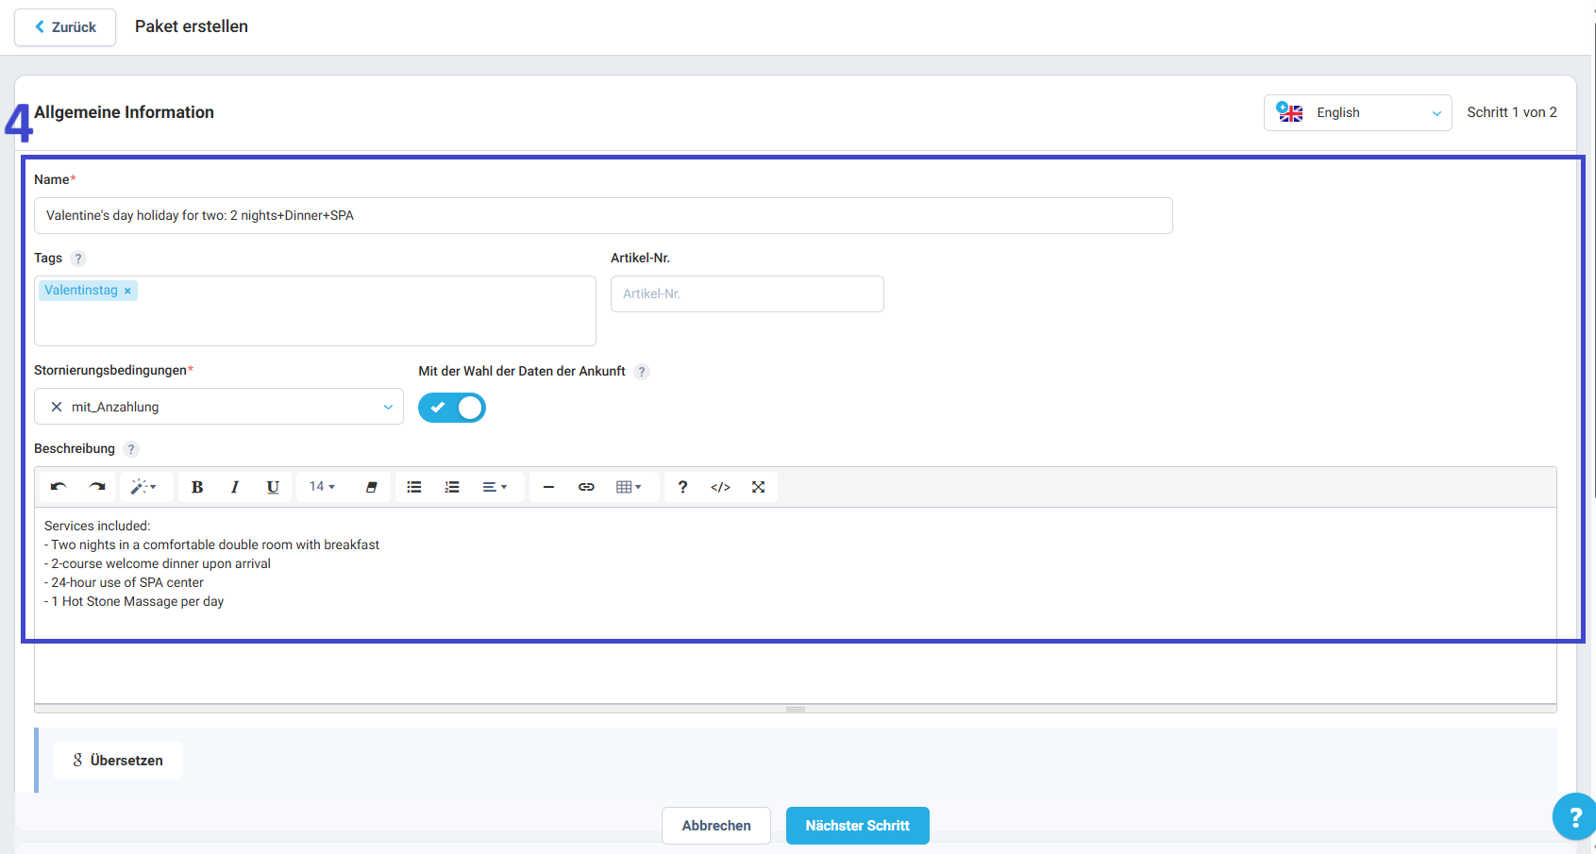
Task: Insert a numbered list
Action: pos(452,487)
